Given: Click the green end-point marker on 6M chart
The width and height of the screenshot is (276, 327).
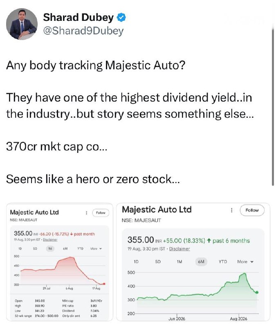Looking at the screenshot, I should [257, 292].
